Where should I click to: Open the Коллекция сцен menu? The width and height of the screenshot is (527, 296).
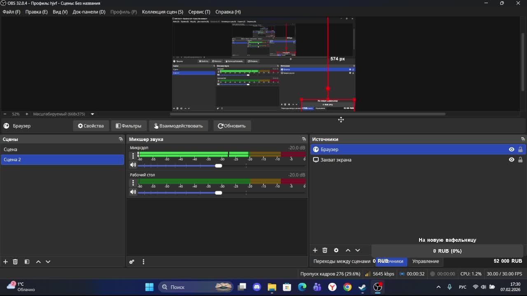tap(162, 12)
